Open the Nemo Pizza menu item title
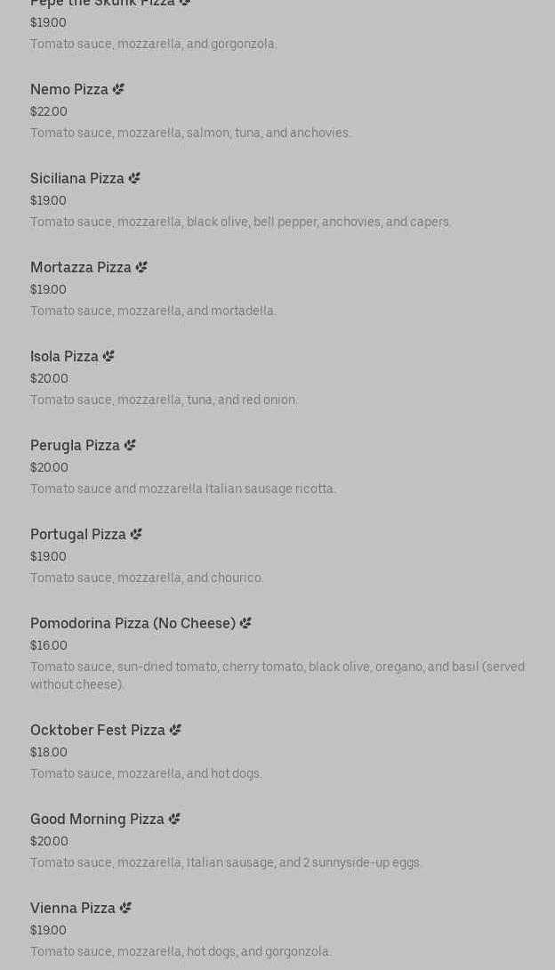The height and width of the screenshot is (970, 555). tap(69, 89)
